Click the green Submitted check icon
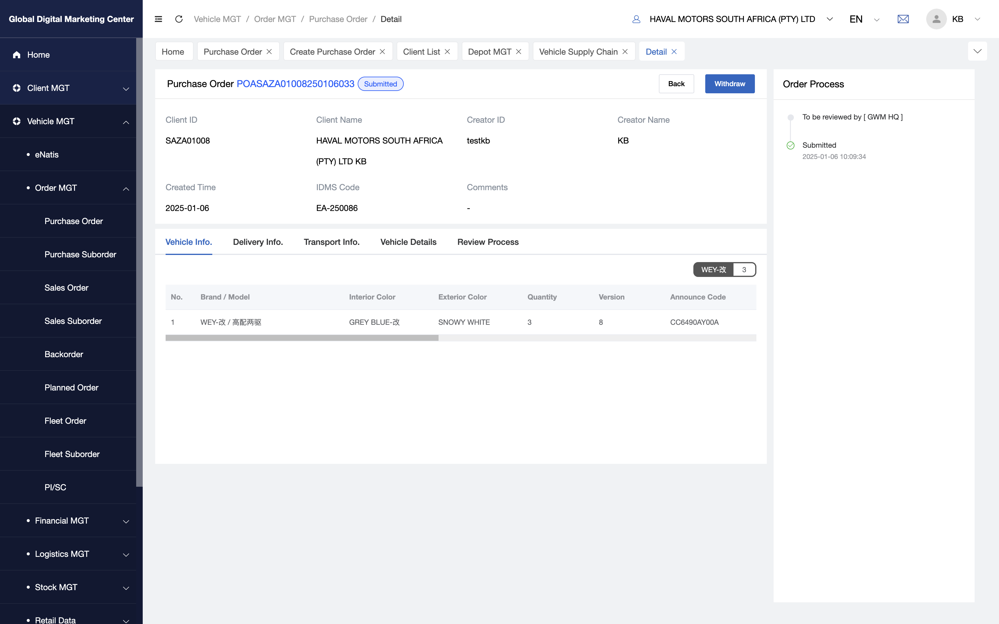999x624 pixels. pos(791,145)
